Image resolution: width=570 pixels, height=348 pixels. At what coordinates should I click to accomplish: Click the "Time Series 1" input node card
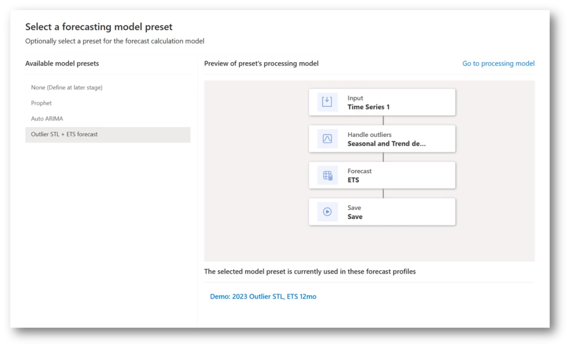[x=382, y=102]
